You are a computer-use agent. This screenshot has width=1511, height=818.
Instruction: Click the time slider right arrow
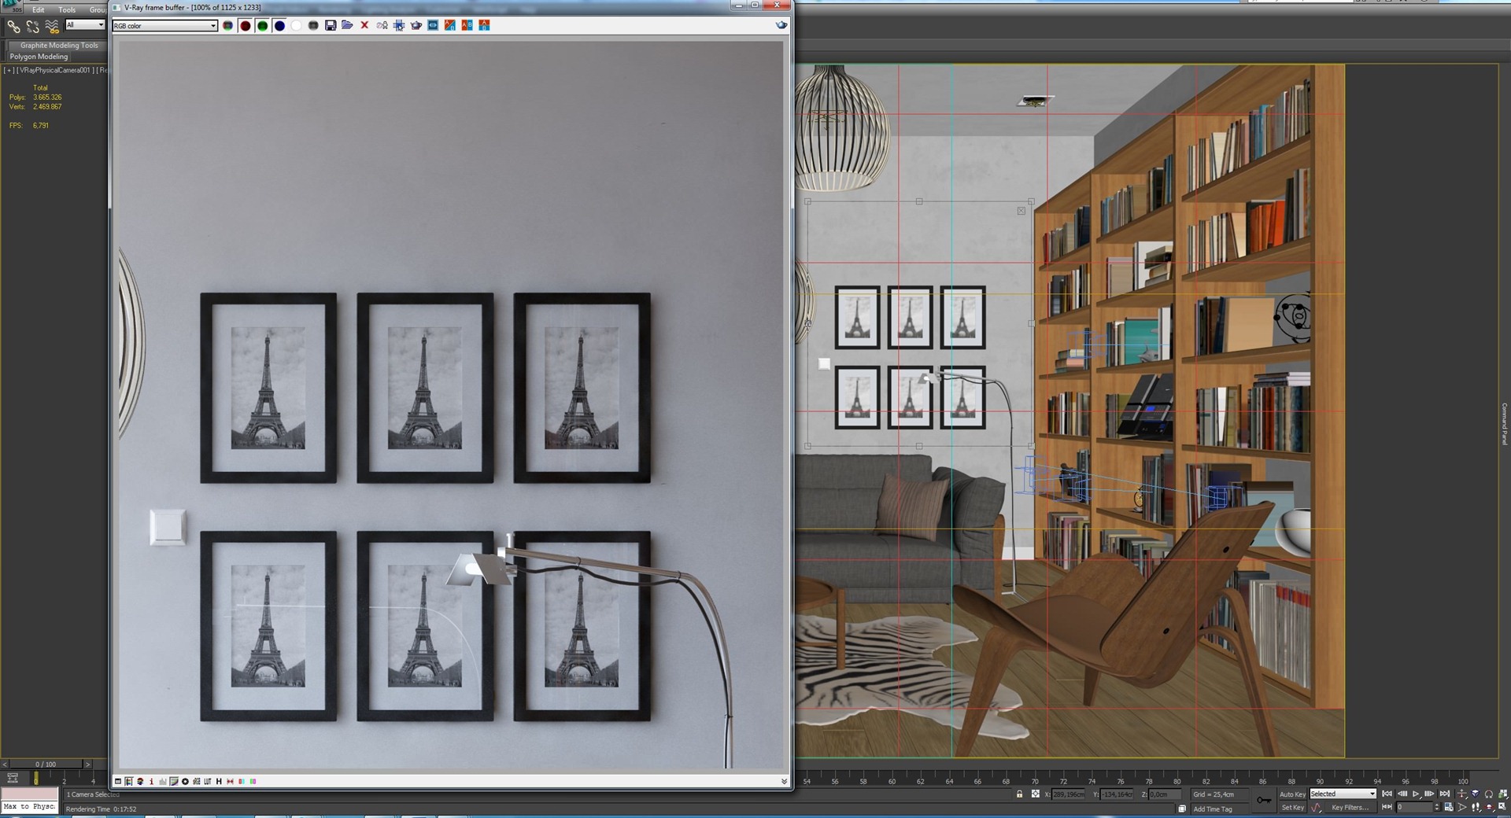click(87, 764)
